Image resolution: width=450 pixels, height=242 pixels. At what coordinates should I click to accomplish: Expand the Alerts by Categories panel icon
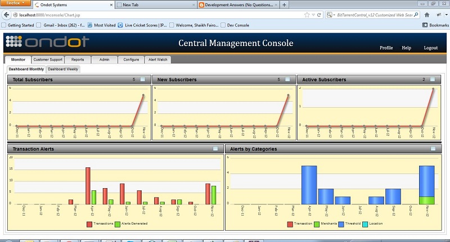(433, 149)
